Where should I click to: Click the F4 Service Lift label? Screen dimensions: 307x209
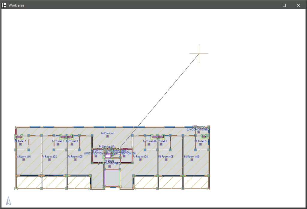click(x=107, y=147)
